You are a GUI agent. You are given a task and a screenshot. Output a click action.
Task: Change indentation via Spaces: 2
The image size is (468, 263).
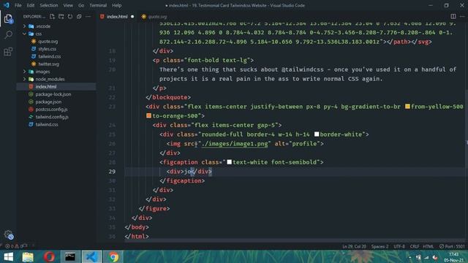pyautogui.click(x=380, y=246)
